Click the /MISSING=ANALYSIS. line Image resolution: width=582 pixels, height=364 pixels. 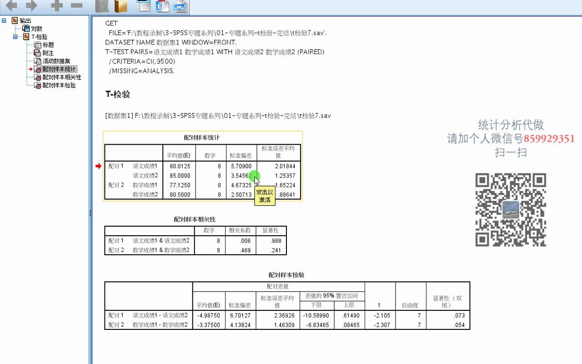tap(141, 71)
